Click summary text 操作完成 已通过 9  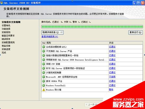click(66, 22)
